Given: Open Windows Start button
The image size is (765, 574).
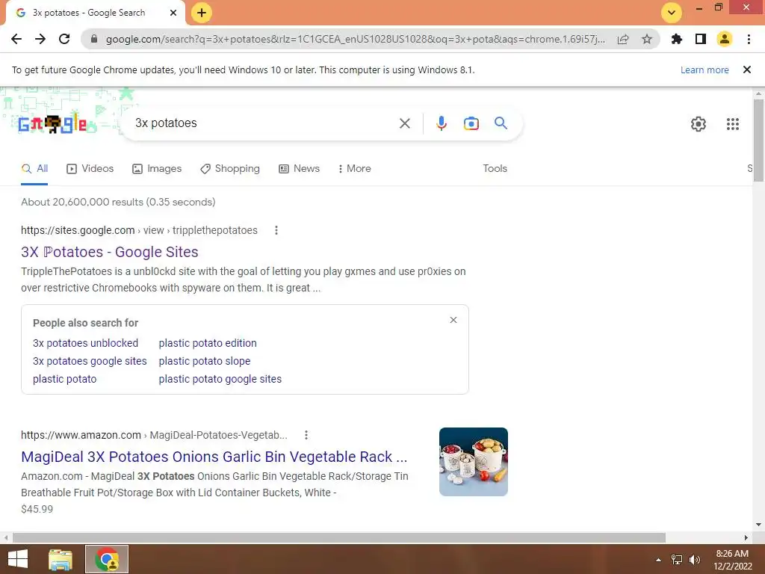Looking at the screenshot, I should point(18,559).
